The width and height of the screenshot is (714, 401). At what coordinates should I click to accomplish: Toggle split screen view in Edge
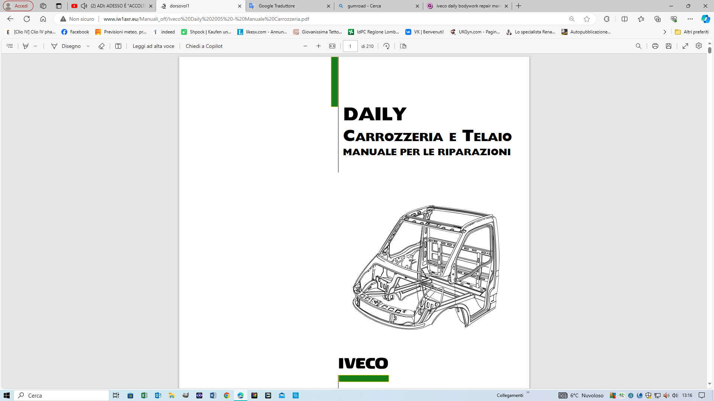[x=624, y=19]
